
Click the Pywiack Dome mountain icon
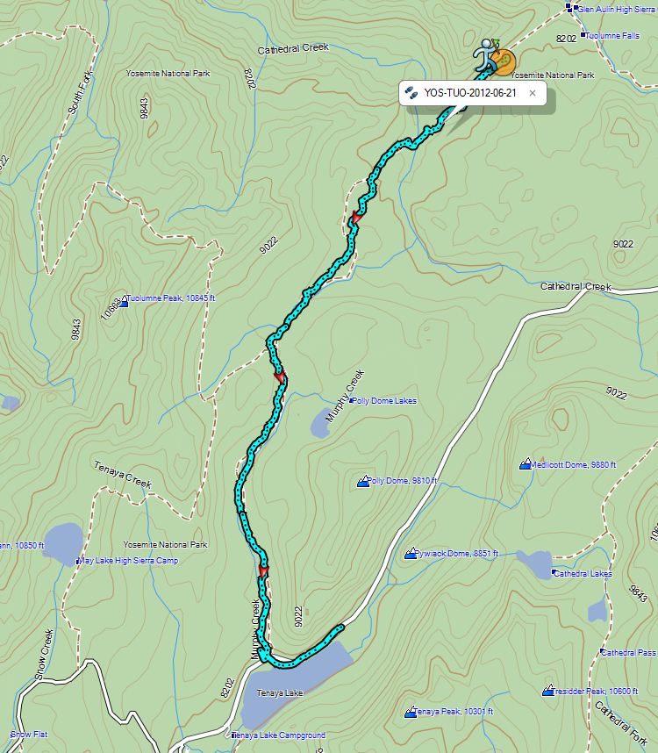(x=411, y=553)
